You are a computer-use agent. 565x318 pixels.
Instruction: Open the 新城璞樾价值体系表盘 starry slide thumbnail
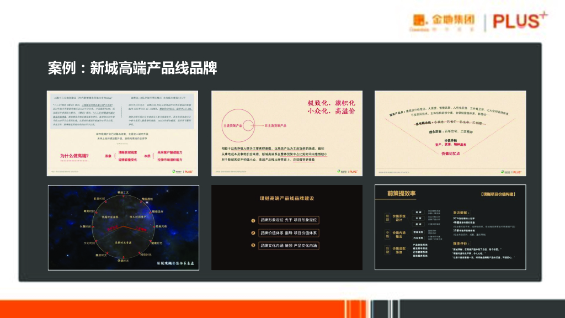coord(124,227)
